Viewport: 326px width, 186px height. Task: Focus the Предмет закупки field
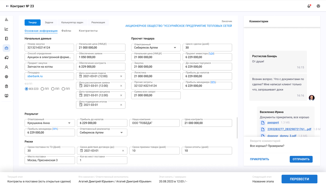(49, 67)
